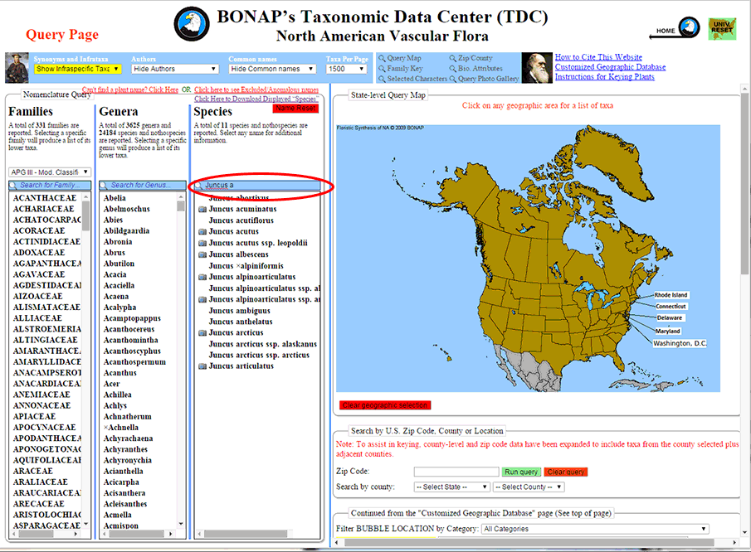The image size is (751, 552).
Task: Click the Clear query button
Action: click(x=566, y=472)
